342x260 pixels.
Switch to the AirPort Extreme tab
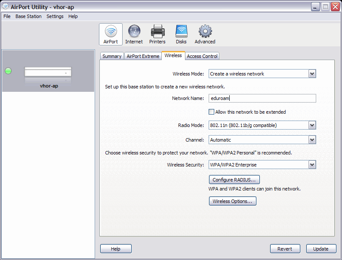point(143,56)
